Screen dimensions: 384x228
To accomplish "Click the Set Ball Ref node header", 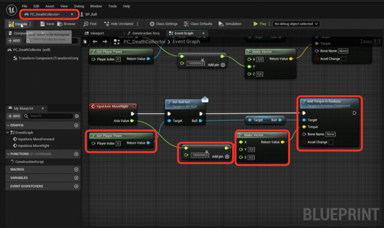I will (185, 104).
